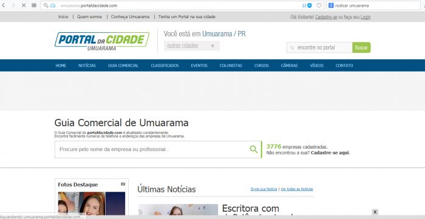Stop page loading with the X icon
The height and width of the screenshot is (219, 425).
point(24,5)
